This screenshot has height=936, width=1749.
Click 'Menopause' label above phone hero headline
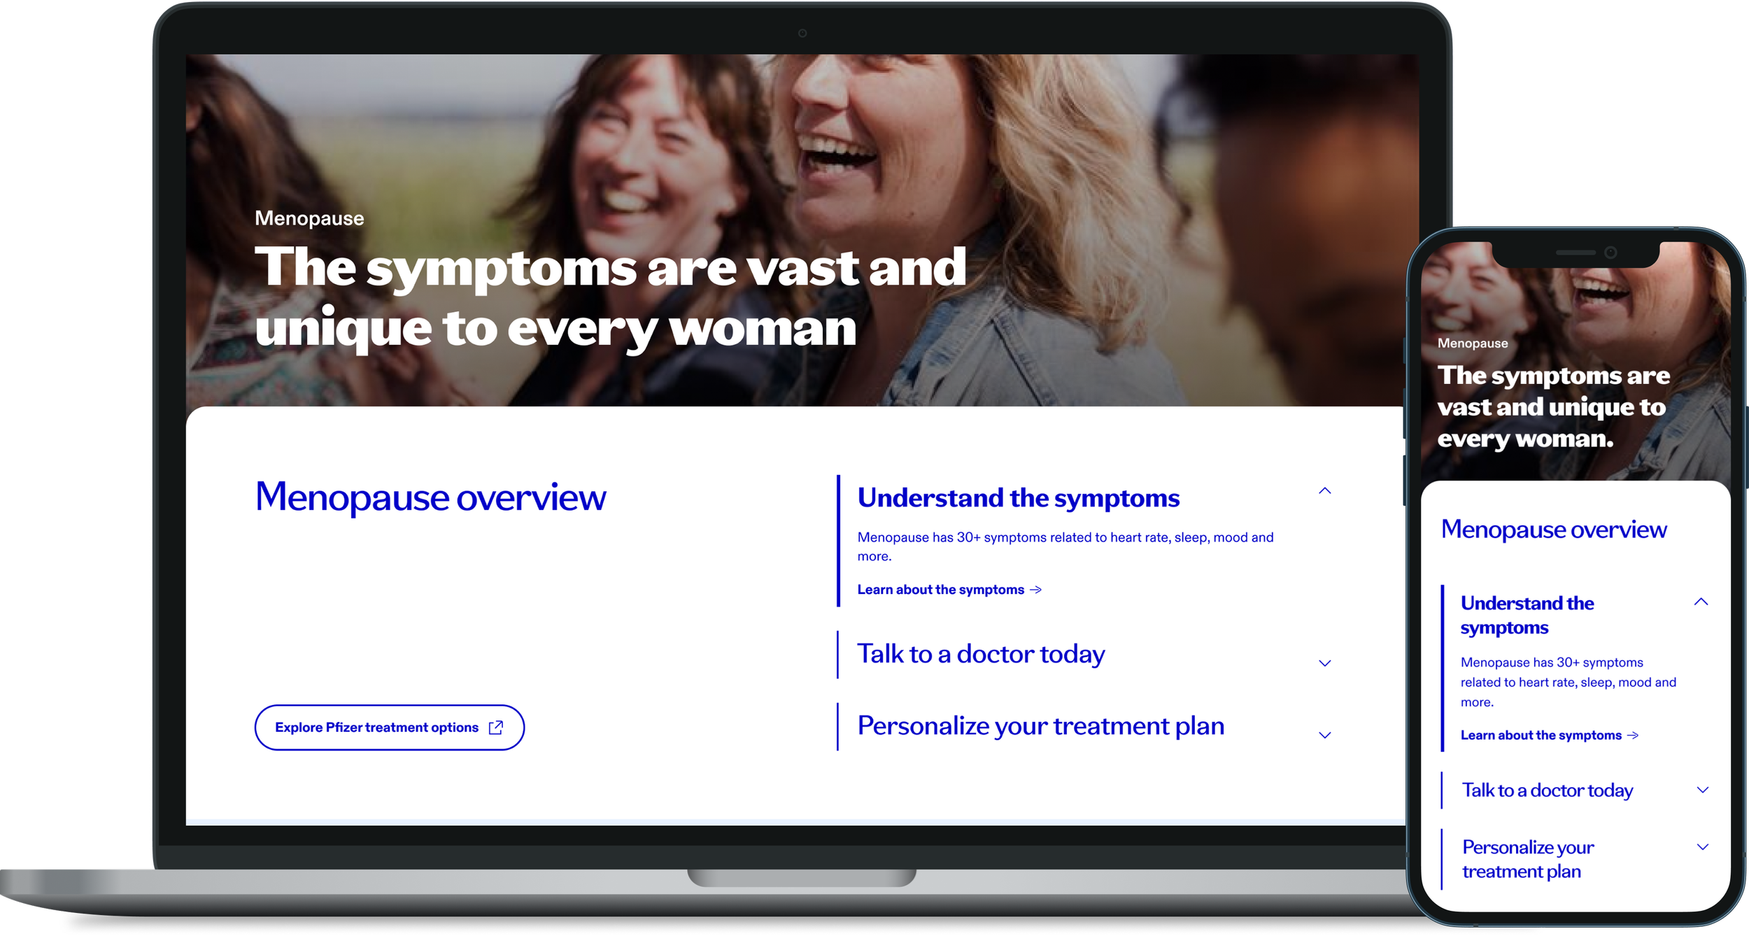1472,343
